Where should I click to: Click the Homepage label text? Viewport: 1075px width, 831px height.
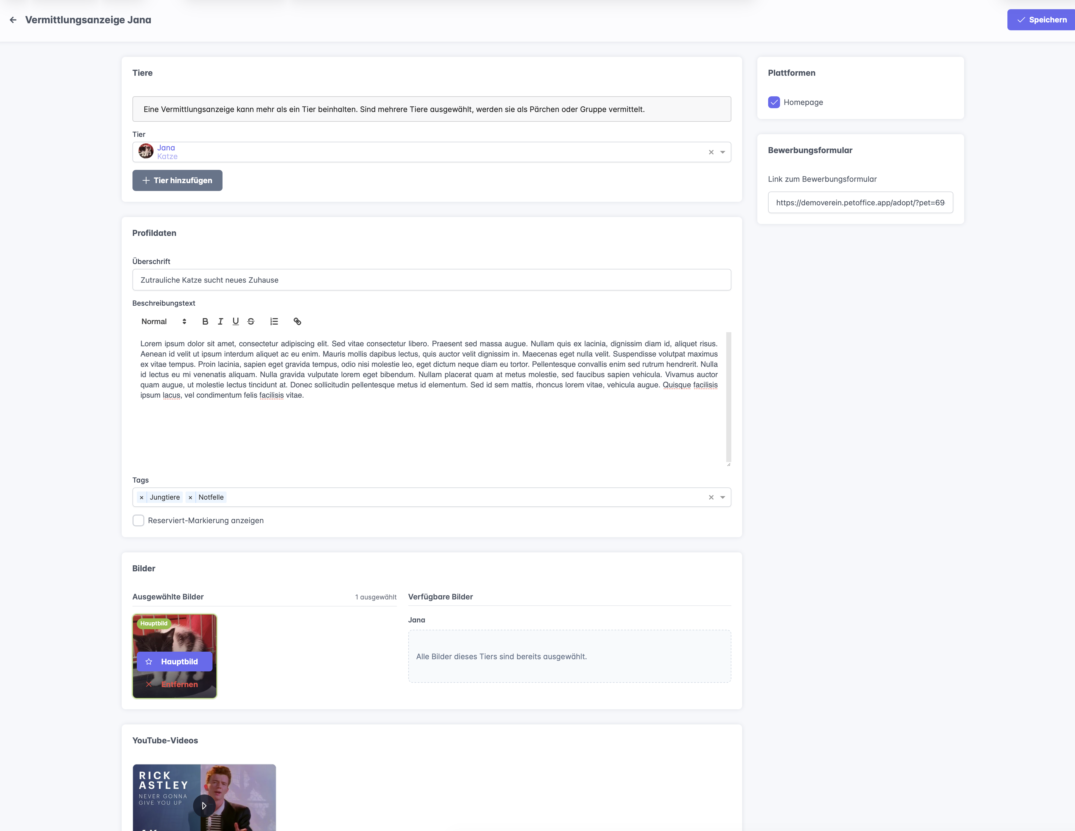pos(803,102)
